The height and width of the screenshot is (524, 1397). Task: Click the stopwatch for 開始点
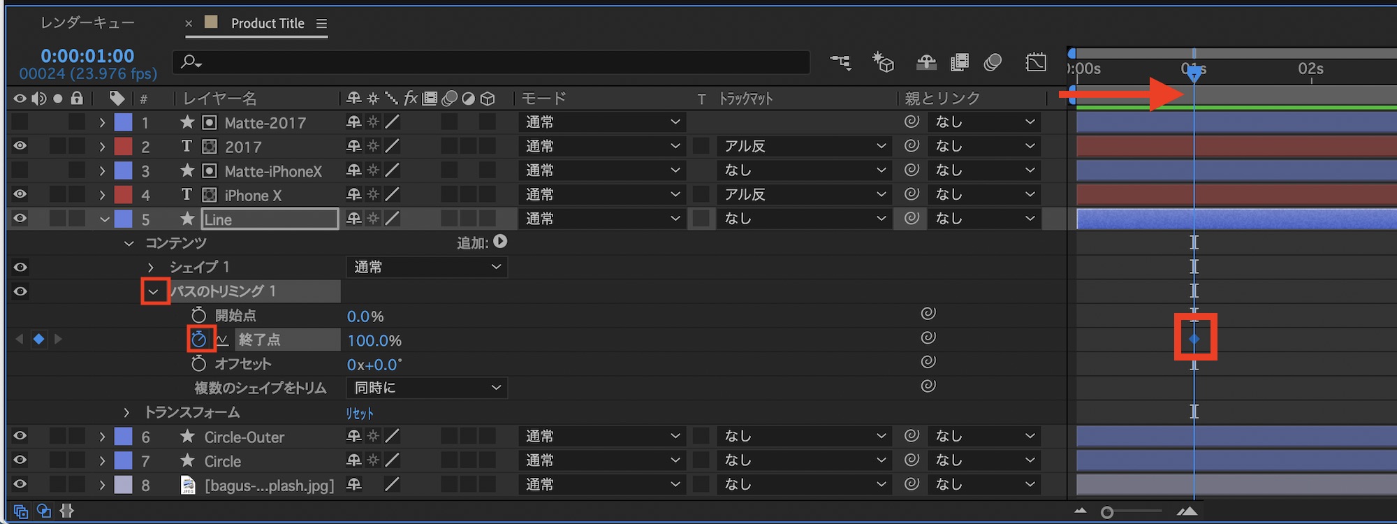tap(199, 316)
